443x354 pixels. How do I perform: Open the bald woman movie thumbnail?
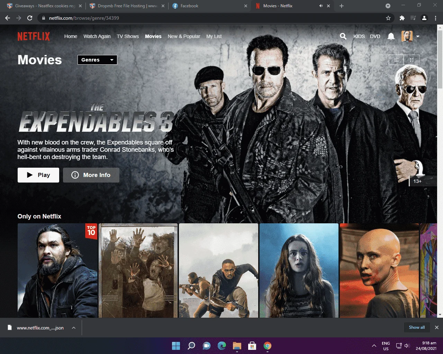[x=379, y=270]
